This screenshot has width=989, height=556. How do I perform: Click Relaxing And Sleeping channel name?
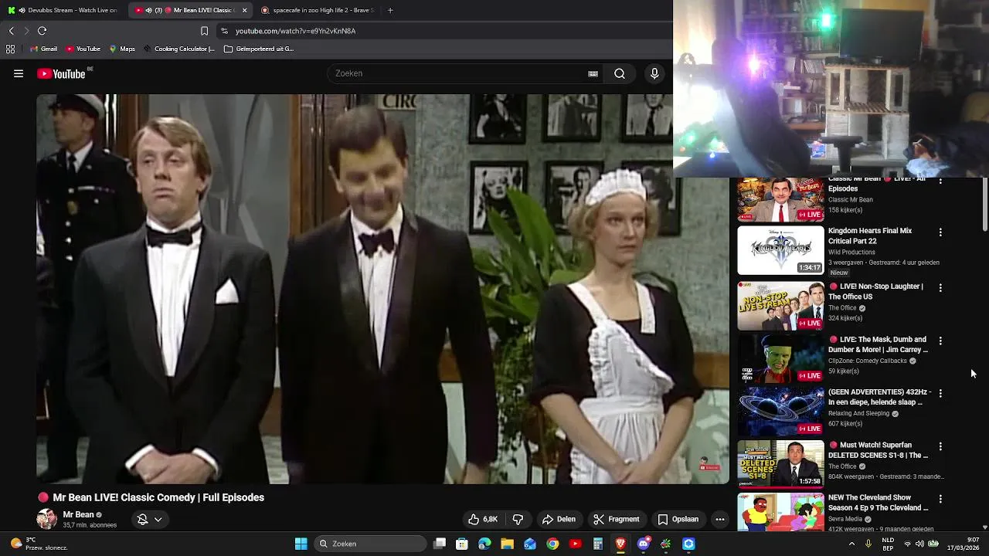pos(859,413)
